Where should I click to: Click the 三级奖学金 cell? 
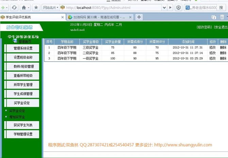pyautogui.click(x=91, y=47)
